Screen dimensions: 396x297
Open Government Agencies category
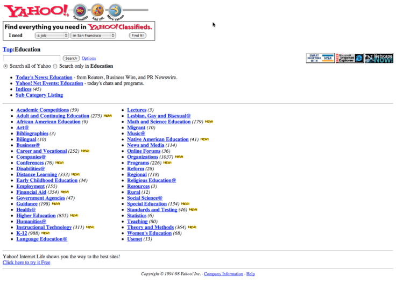click(x=41, y=198)
